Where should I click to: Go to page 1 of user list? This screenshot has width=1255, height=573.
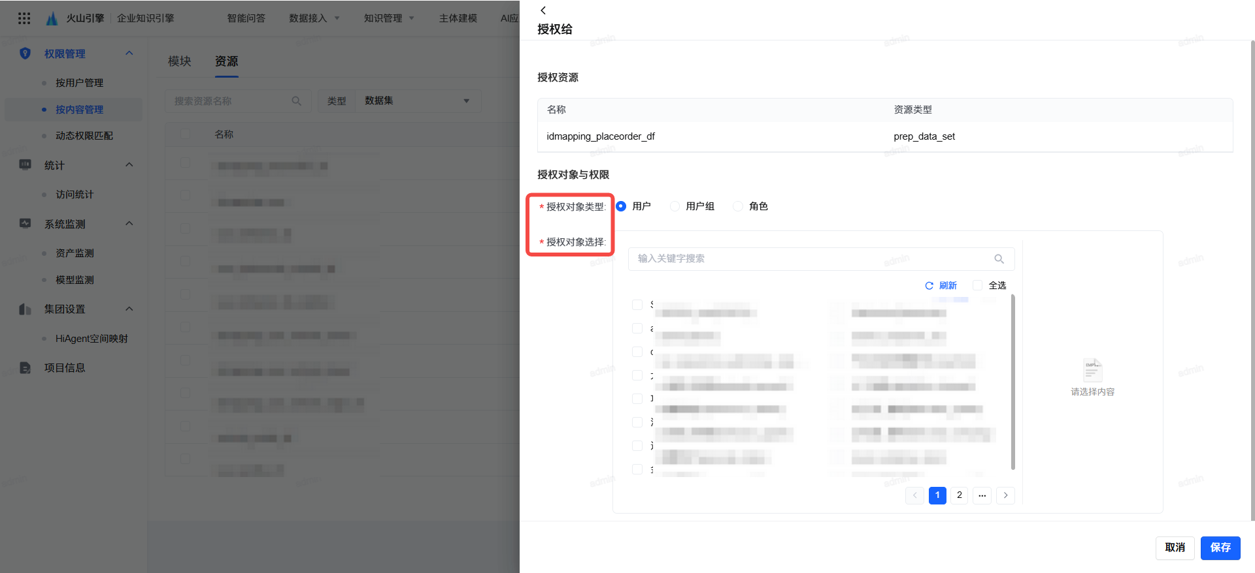click(x=937, y=495)
